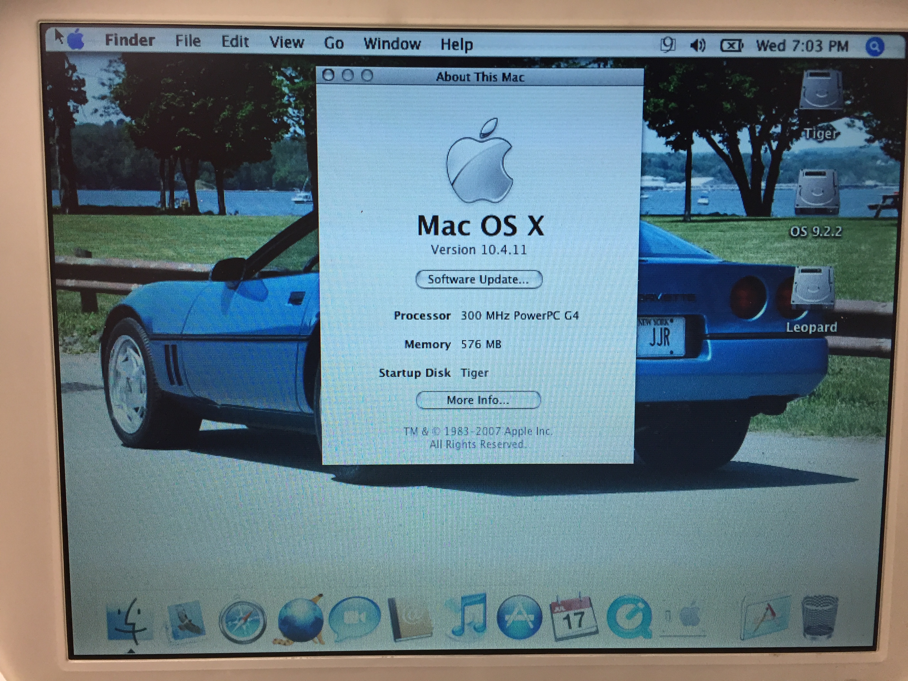This screenshot has width=908, height=681.
Task: Click the battery status menu icon
Action: click(731, 46)
